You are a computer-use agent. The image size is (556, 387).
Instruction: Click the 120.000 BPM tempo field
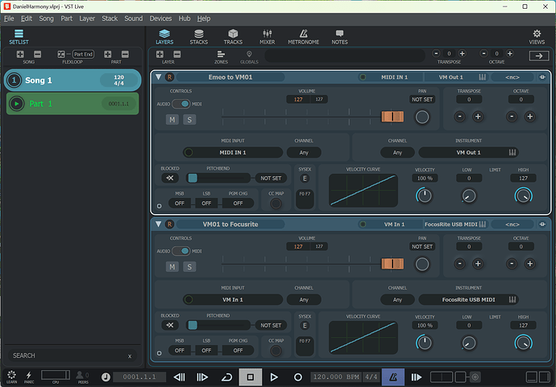(336, 377)
